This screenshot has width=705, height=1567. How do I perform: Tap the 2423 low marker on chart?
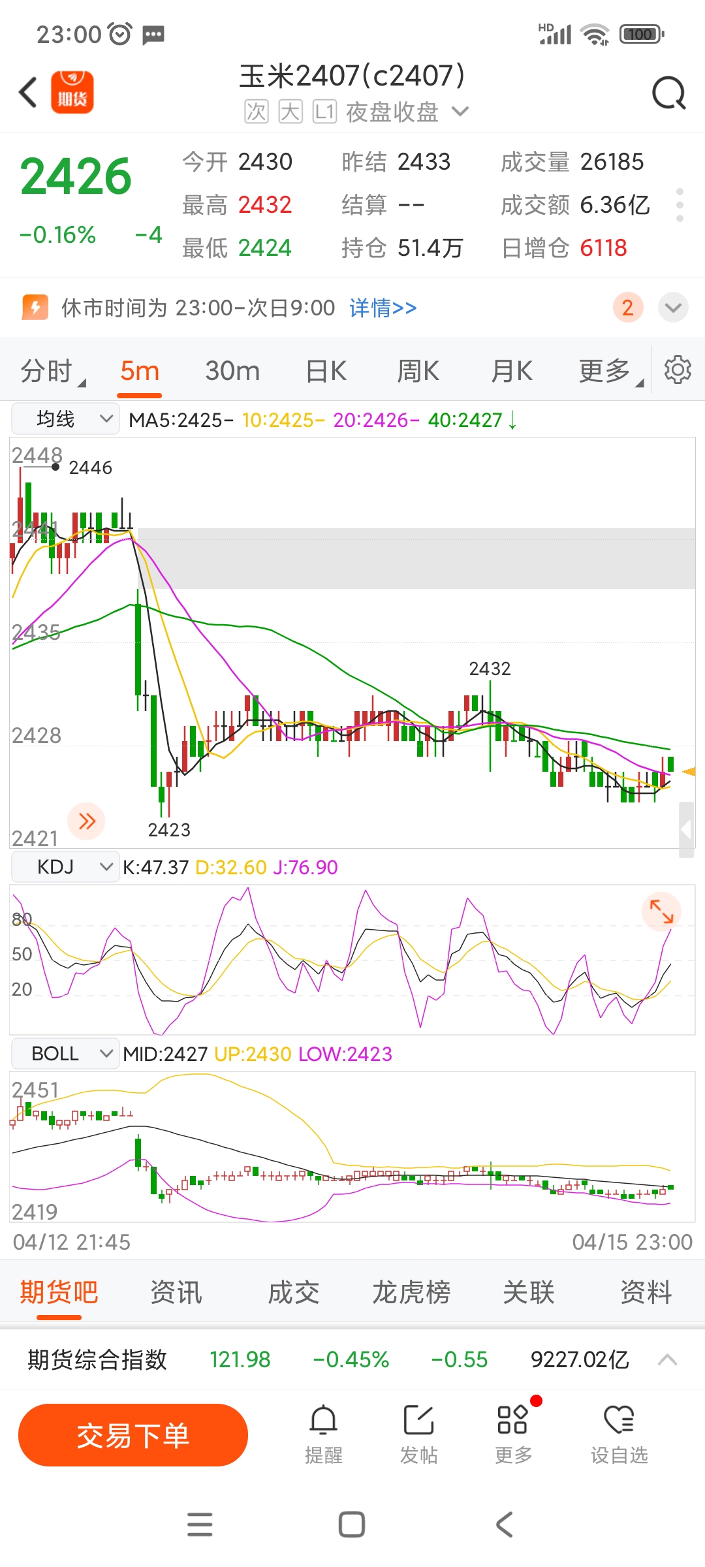(x=169, y=830)
